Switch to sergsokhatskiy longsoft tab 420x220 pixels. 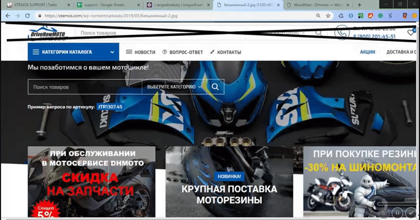click(176, 5)
